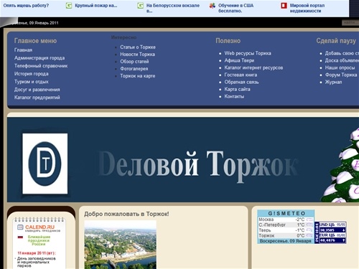Open 'Форум Торжка' link
Image resolution: width=359 pixels, height=269 pixels.
tap(341, 75)
